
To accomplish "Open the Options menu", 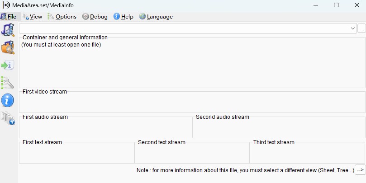I will click(x=62, y=17).
